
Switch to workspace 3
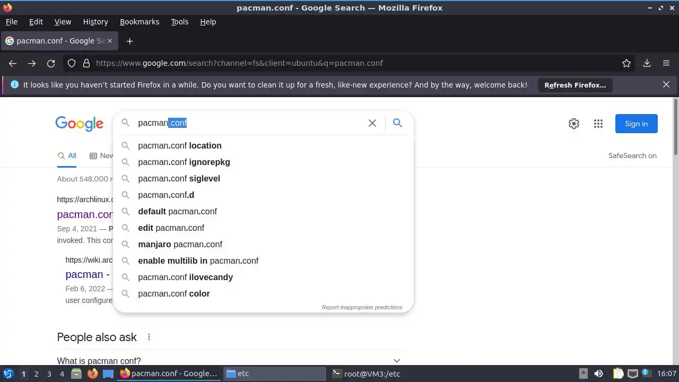tap(49, 374)
